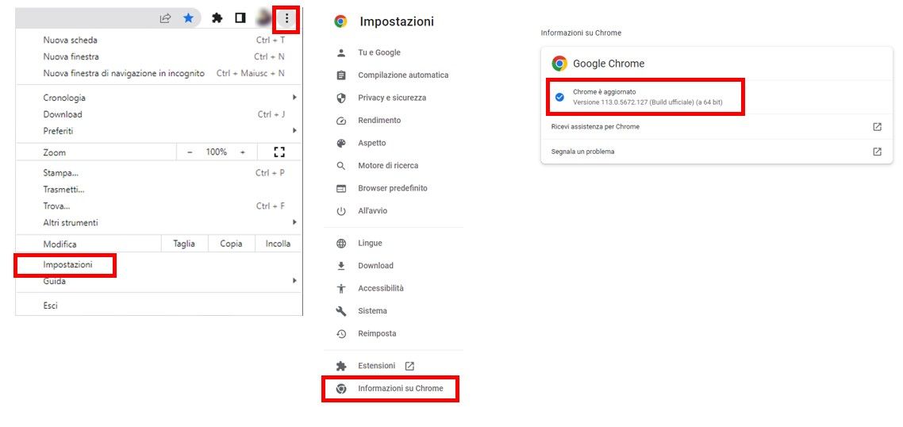
Task: Open the extensions puzzle icon
Action: coord(217,18)
